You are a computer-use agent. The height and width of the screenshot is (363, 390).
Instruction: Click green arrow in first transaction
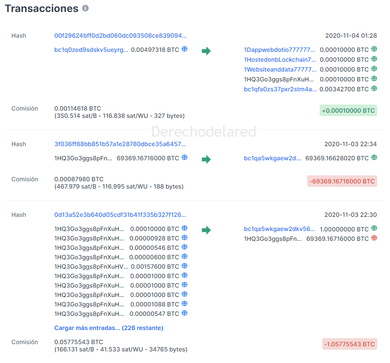click(206, 51)
